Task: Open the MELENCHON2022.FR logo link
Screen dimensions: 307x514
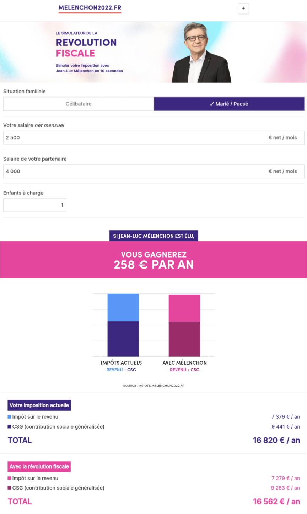Action: click(90, 8)
